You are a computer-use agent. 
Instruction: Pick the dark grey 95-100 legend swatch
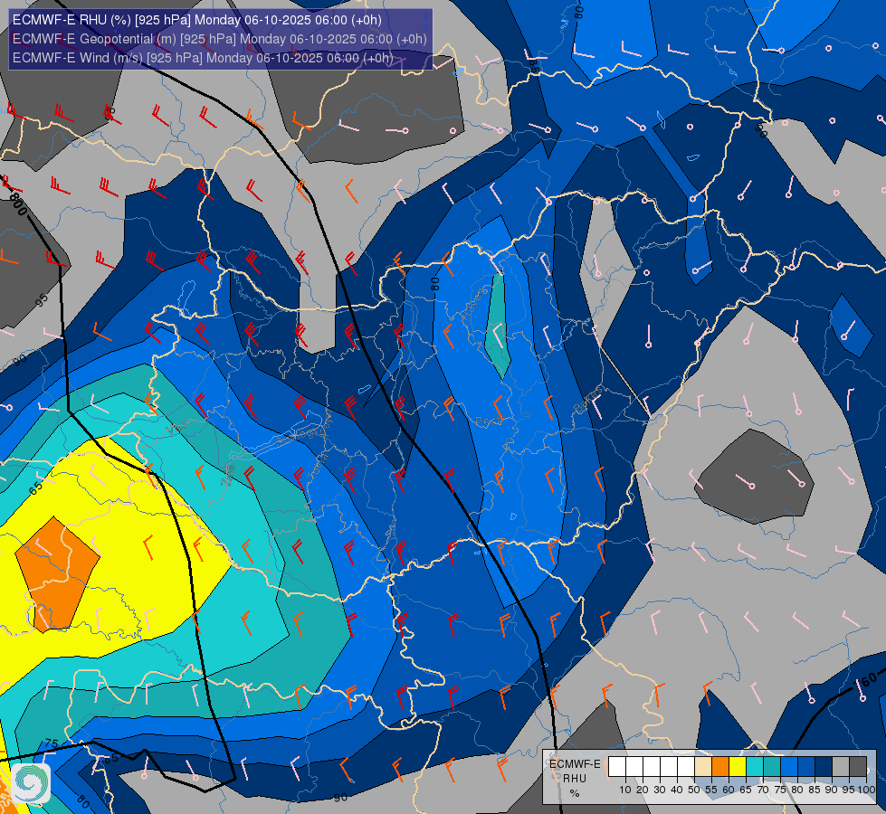tap(858, 766)
